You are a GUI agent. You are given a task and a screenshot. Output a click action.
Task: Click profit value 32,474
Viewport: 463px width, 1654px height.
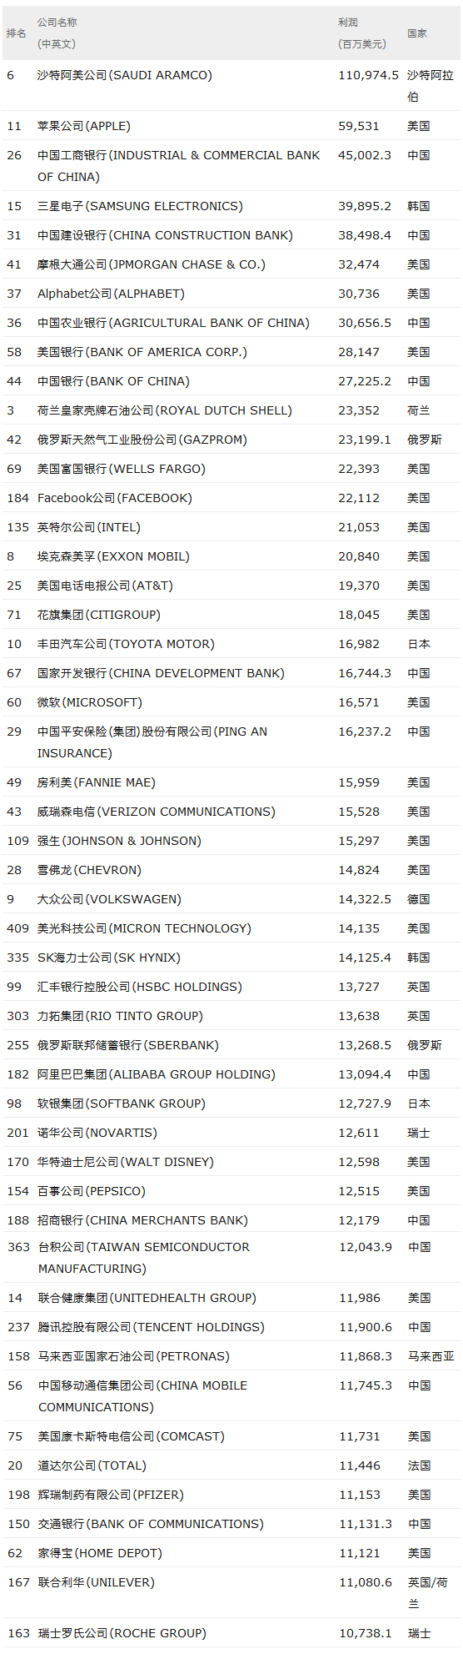[359, 264]
